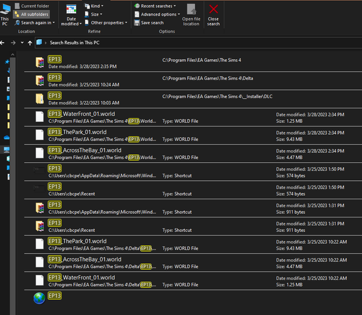
Task: Click the address bar folder icon
Action: click(x=39, y=42)
